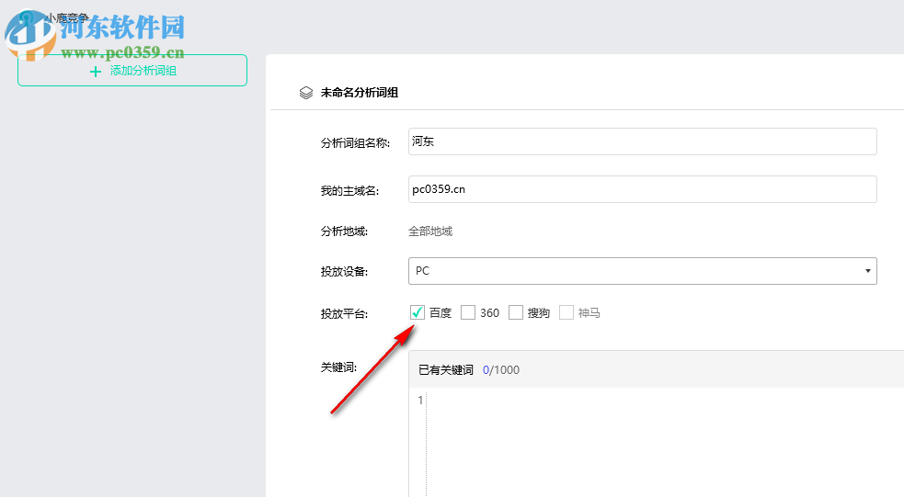Open the 投放设备 PC dropdown

(x=642, y=271)
